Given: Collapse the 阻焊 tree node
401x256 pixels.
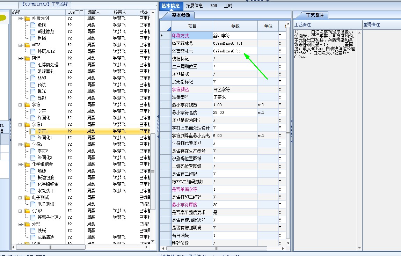Looking at the screenshot, I should coord(20,58).
